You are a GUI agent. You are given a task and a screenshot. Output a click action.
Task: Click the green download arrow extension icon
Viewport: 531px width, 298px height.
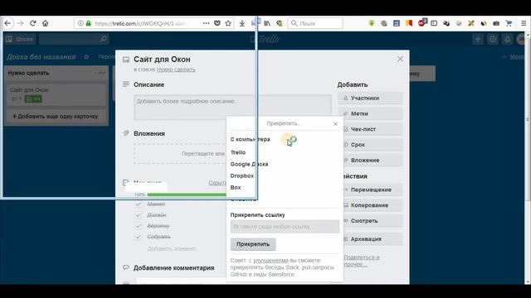coord(372,23)
